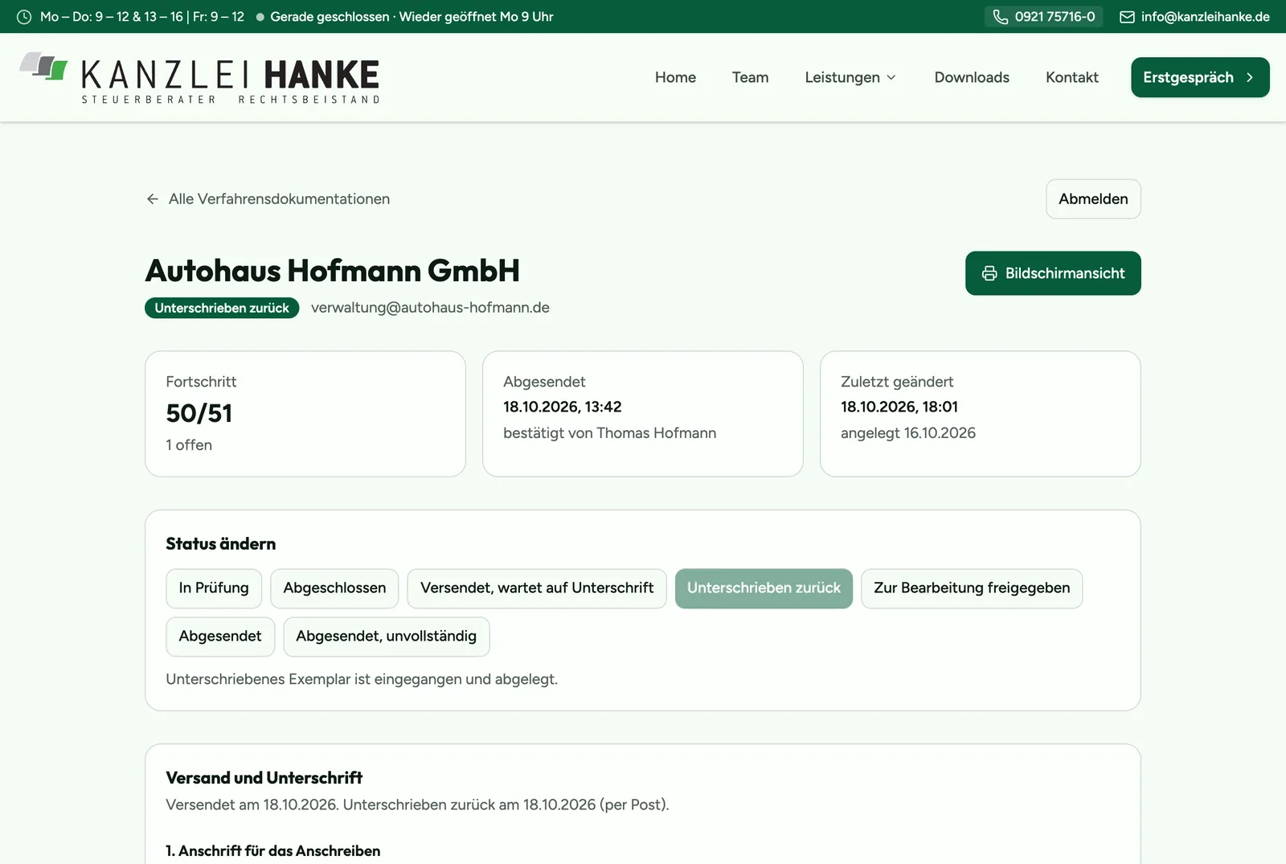Click the arrow icon in Erstgespräch button
The height and width of the screenshot is (864, 1286).
pyautogui.click(x=1249, y=77)
